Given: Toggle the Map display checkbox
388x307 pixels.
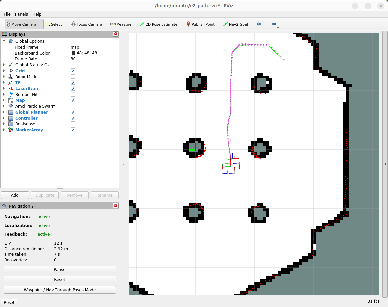Looking at the screenshot, I should [x=73, y=100].
